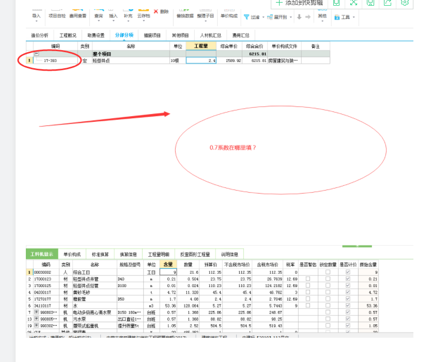
Task: Toggle 锁定数量 for 综合工日 row
Action: pos(328,272)
